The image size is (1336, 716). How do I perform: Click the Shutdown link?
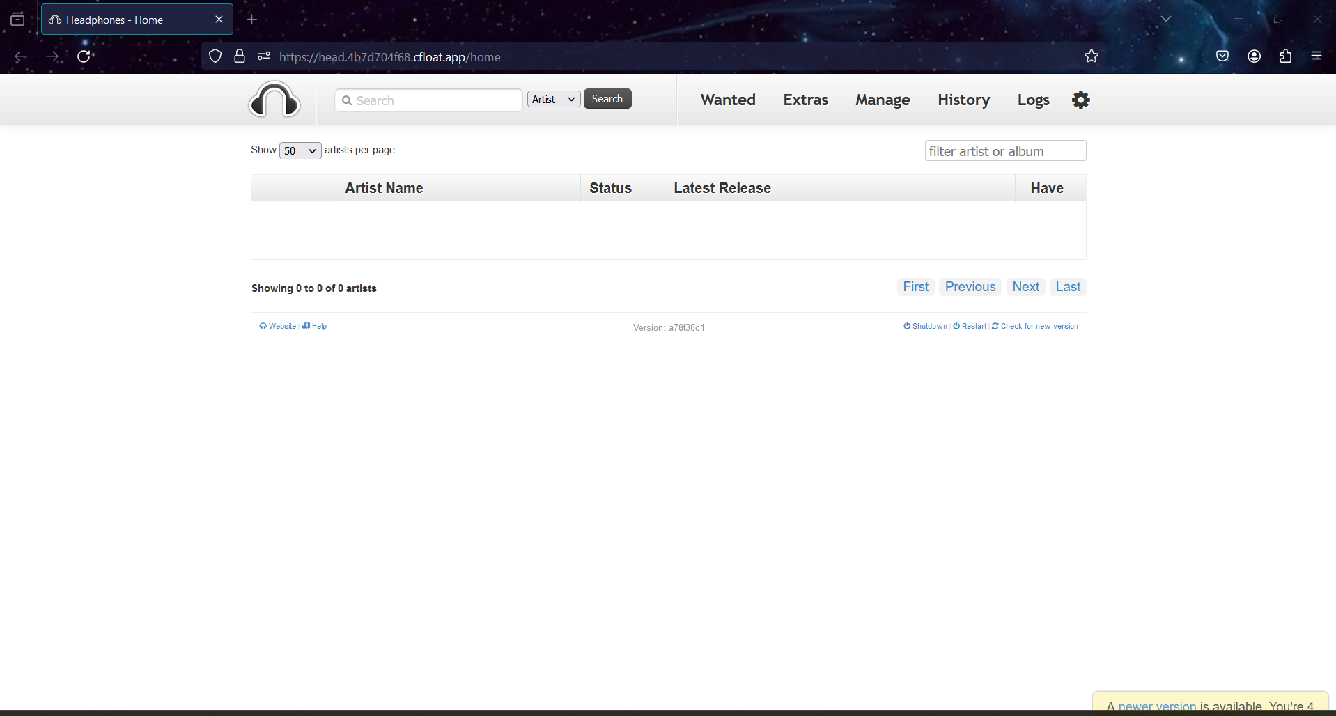tap(926, 326)
